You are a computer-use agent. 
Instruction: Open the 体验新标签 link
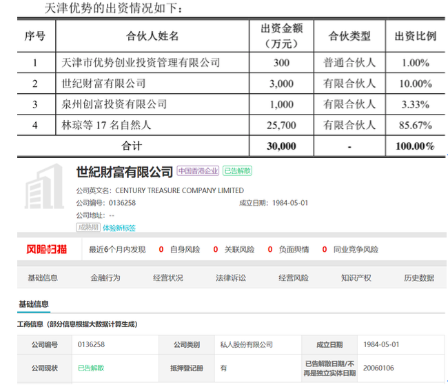point(119,228)
